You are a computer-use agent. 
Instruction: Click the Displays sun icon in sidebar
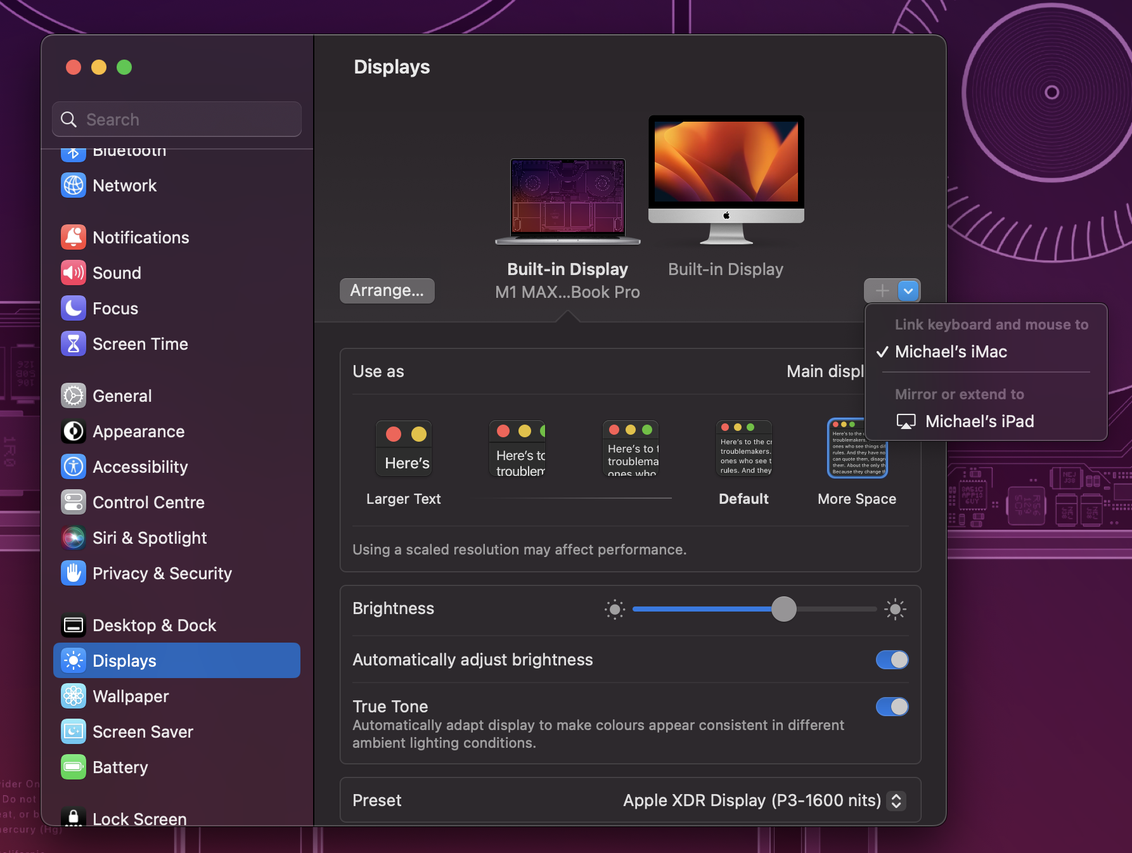click(x=74, y=660)
